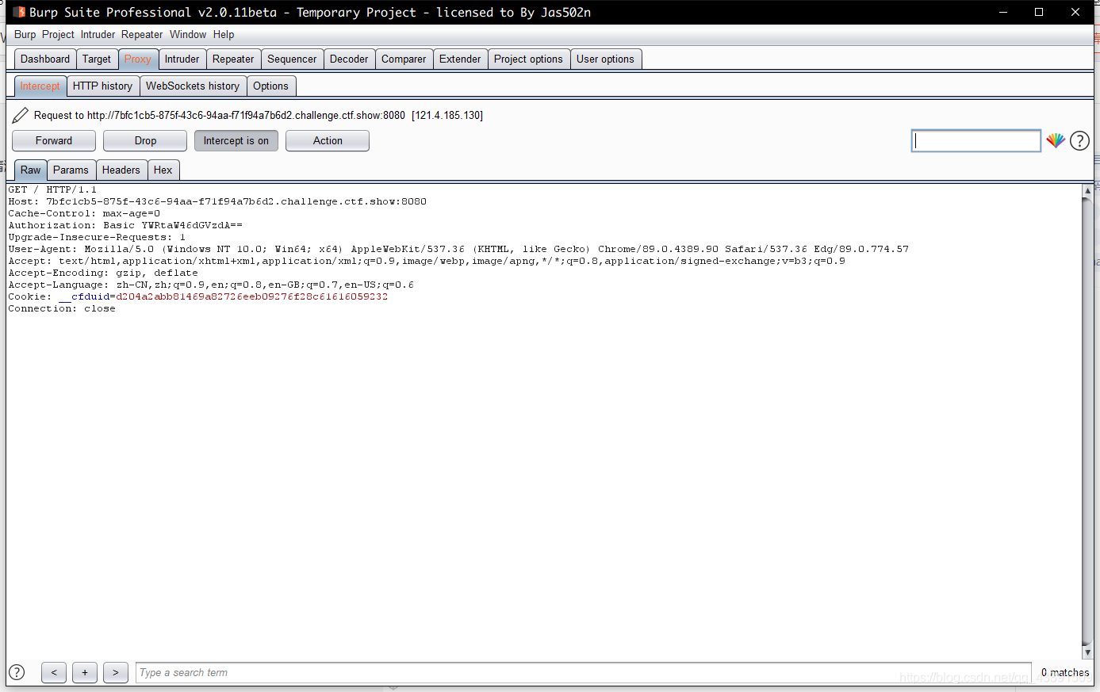Click the Accept: text/html header line
1100x692 pixels.
427,261
